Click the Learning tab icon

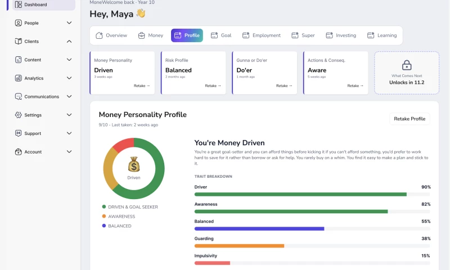coord(371,35)
